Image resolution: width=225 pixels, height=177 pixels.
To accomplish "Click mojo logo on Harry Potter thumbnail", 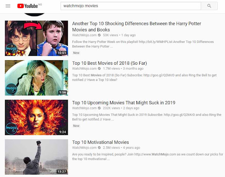I will [x=11, y=49].
